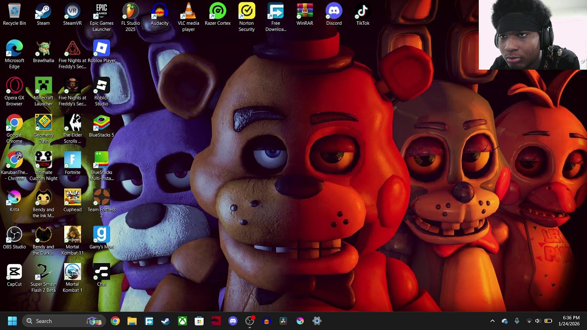Open the Roblox Studio shortcut
This screenshot has width=587, height=330.
coord(101,92)
